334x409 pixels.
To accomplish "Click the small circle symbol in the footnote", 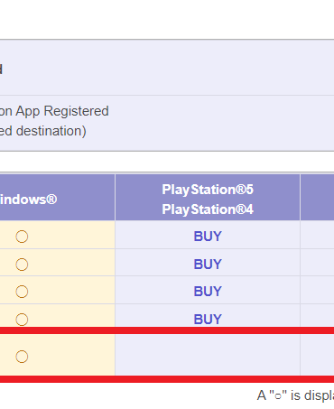I will click(278, 396).
